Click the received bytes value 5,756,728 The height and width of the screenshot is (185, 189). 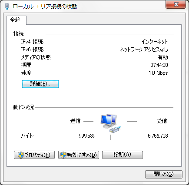(158, 136)
